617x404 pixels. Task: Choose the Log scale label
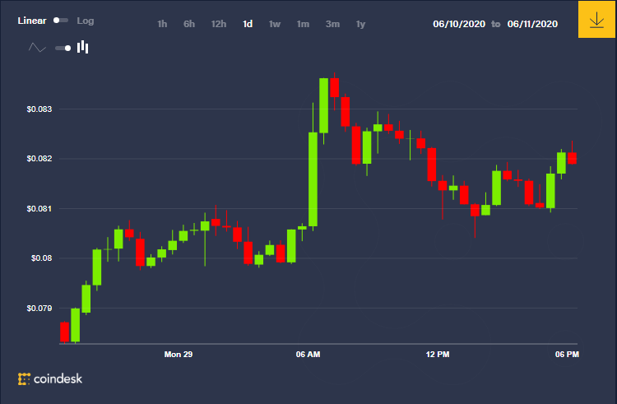[86, 21]
